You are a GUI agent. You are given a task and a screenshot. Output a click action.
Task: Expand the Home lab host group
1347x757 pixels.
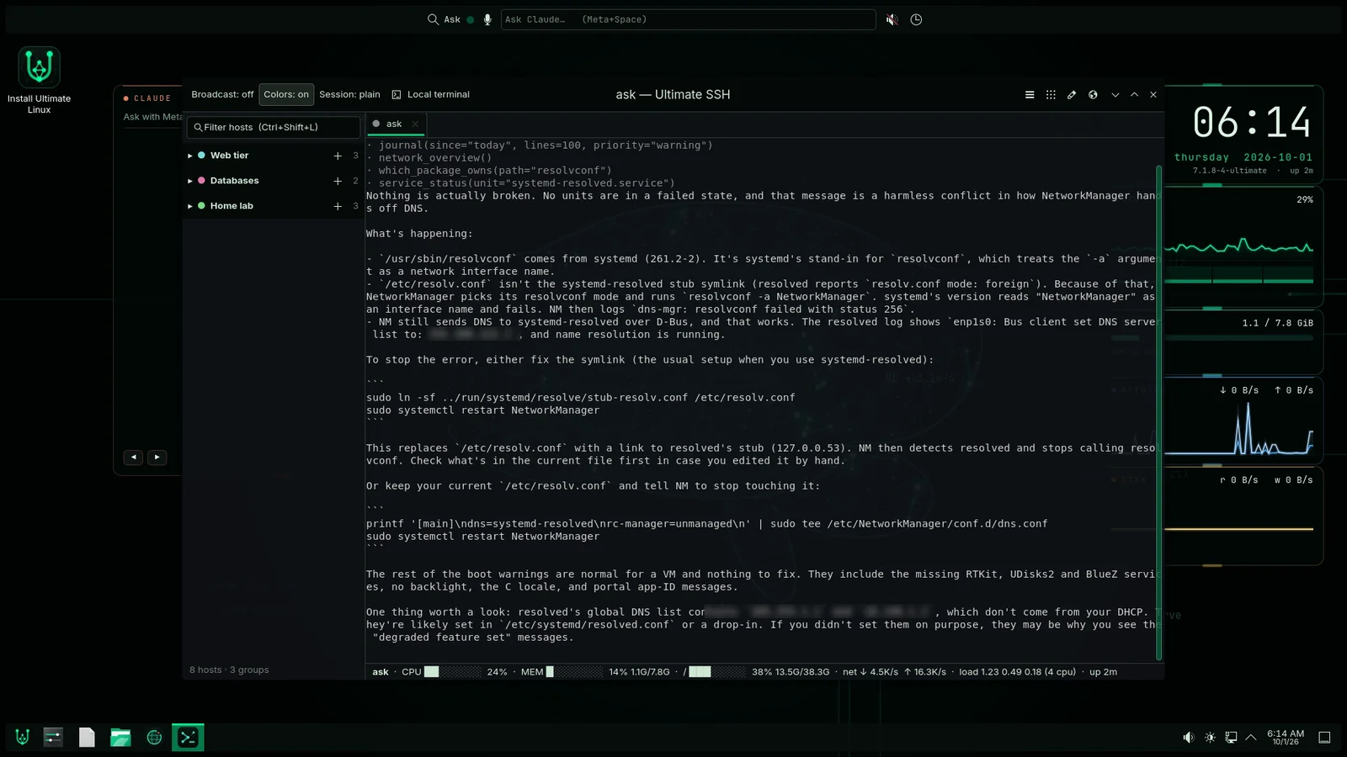190,206
